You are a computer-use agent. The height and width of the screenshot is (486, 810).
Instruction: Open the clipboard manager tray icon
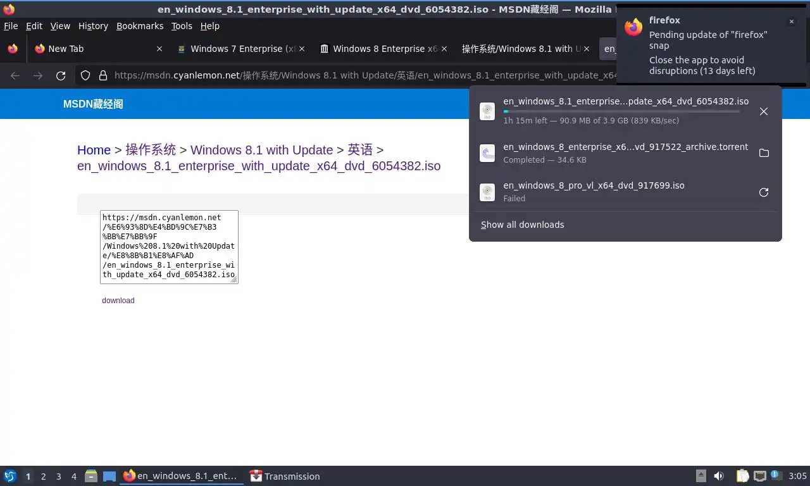click(x=743, y=476)
